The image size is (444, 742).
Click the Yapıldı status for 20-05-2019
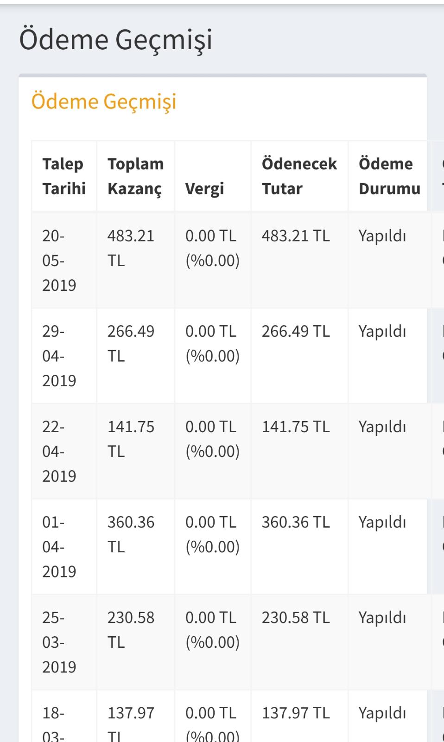(382, 237)
